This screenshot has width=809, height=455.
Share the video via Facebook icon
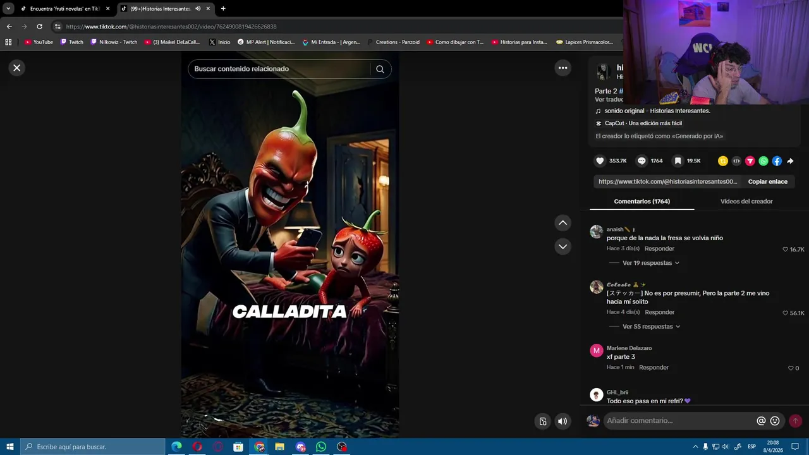click(x=777, y=161)
